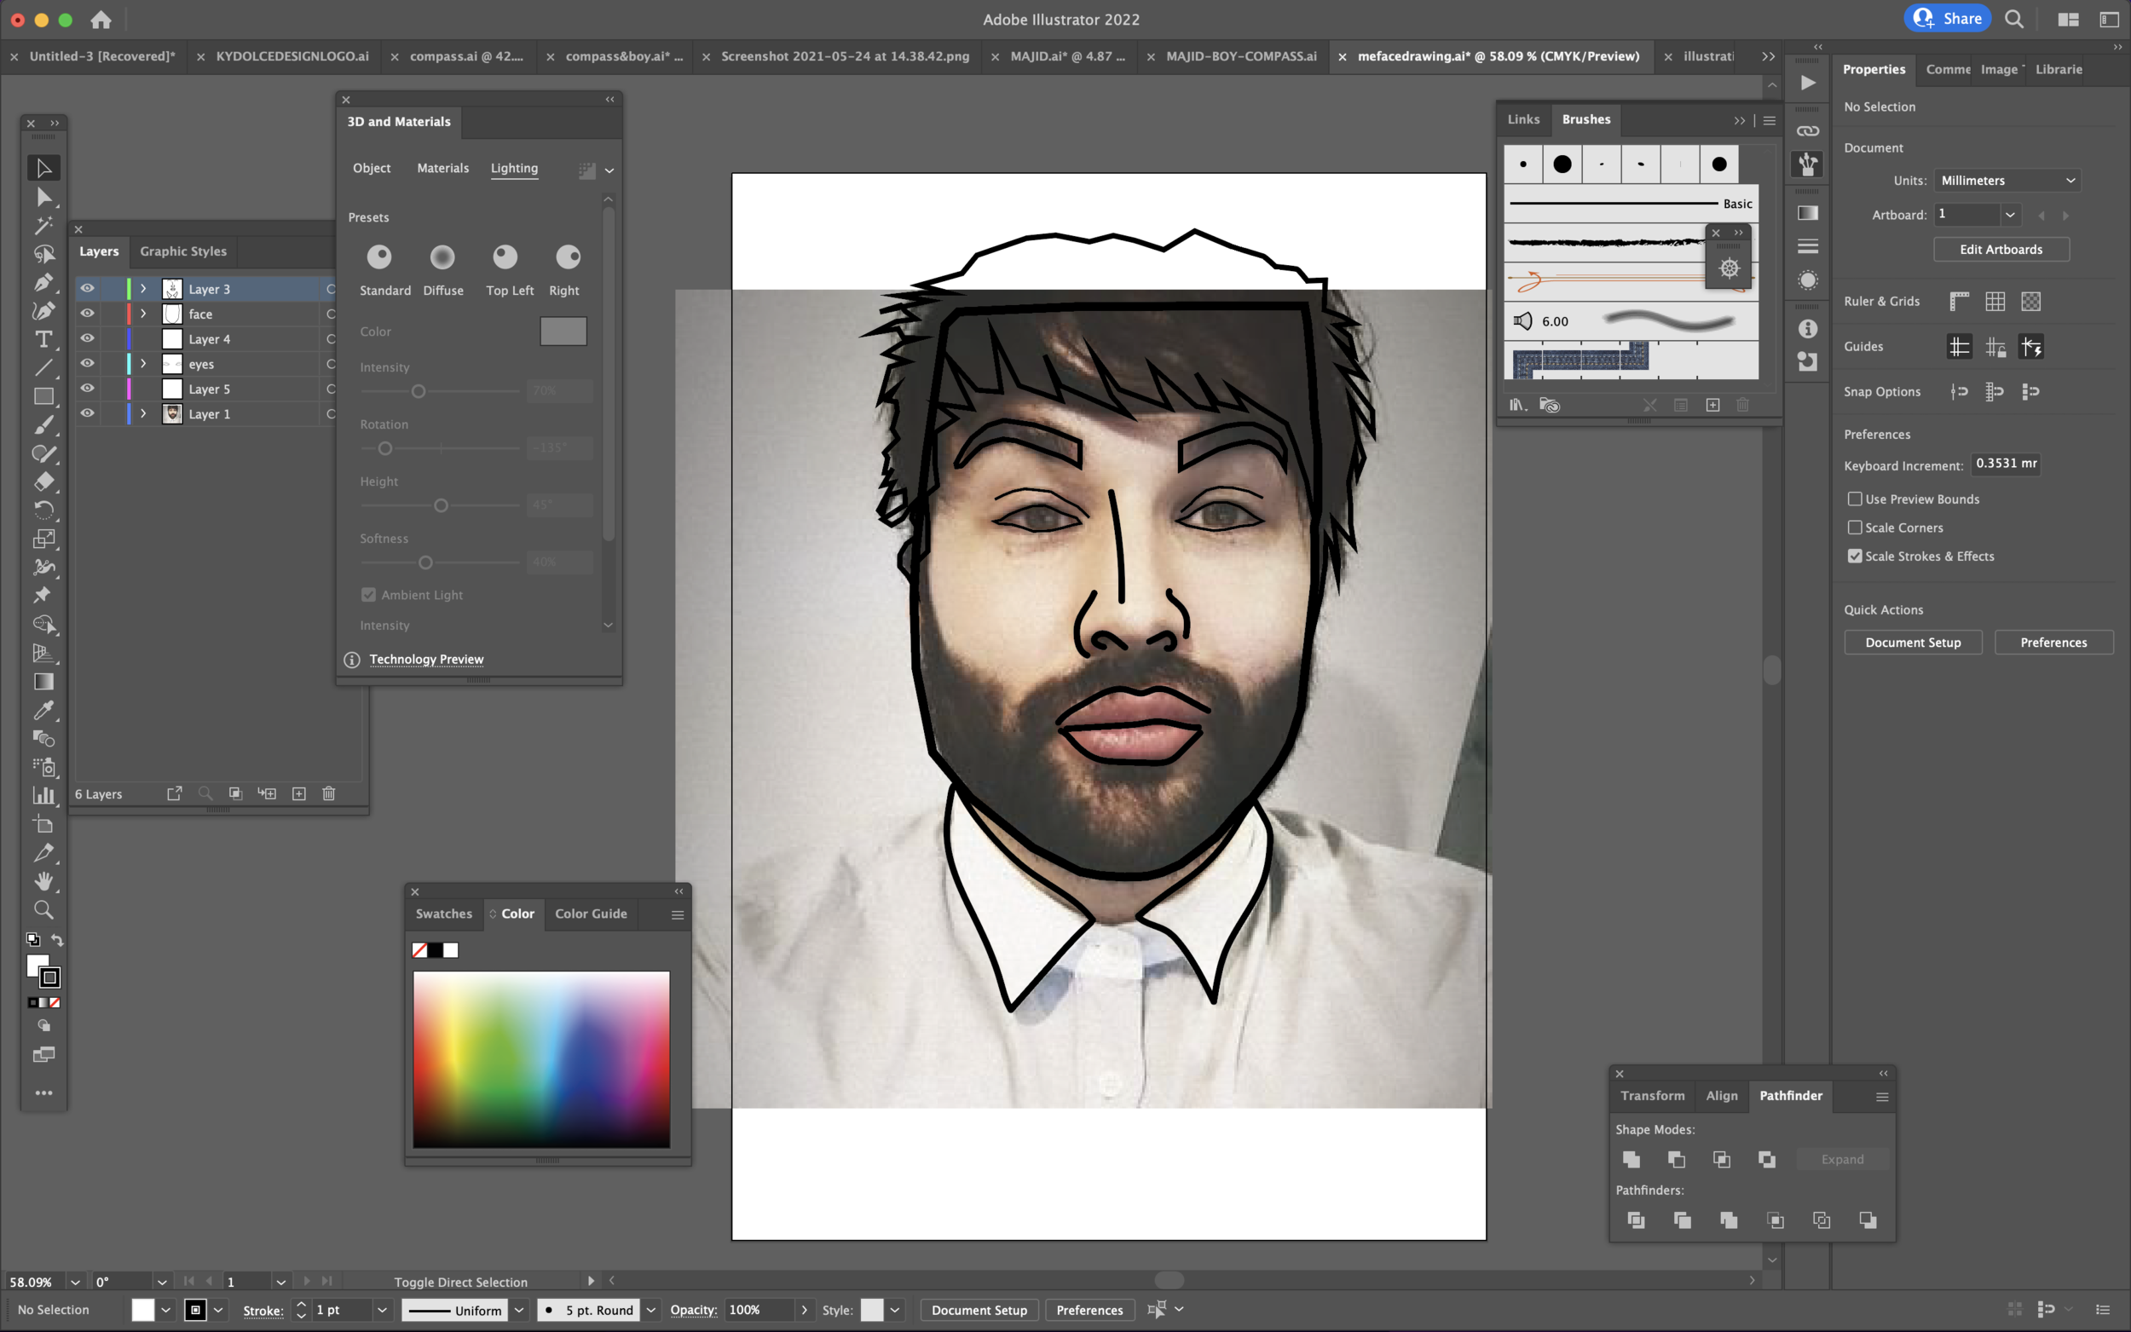Select the Zoom tool

coord(43,909)
